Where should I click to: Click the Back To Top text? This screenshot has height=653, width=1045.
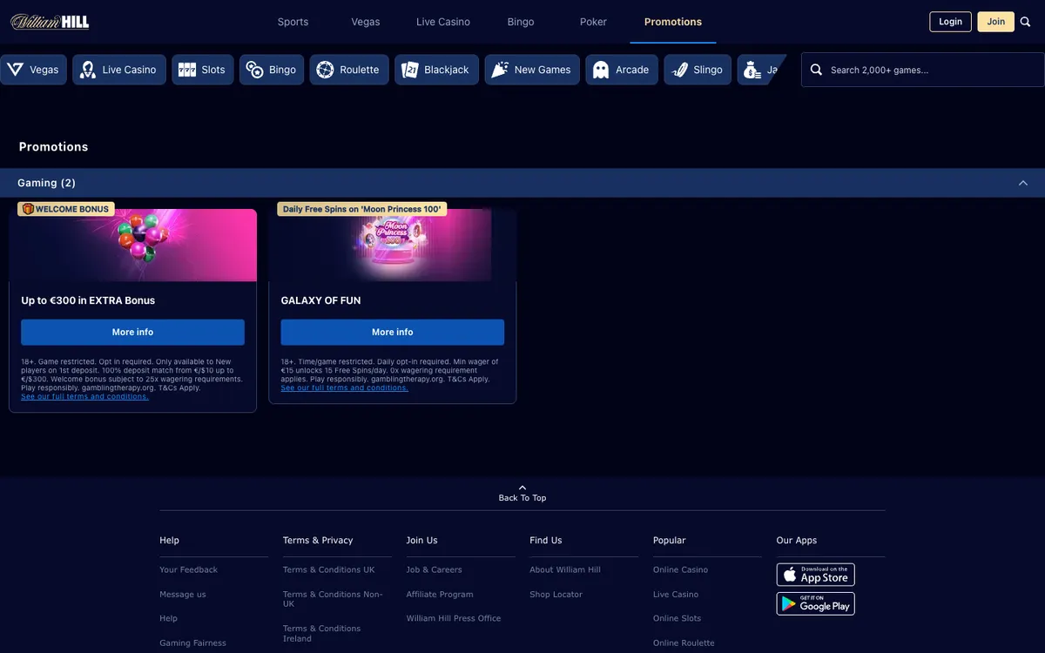(x=522, y=498)
